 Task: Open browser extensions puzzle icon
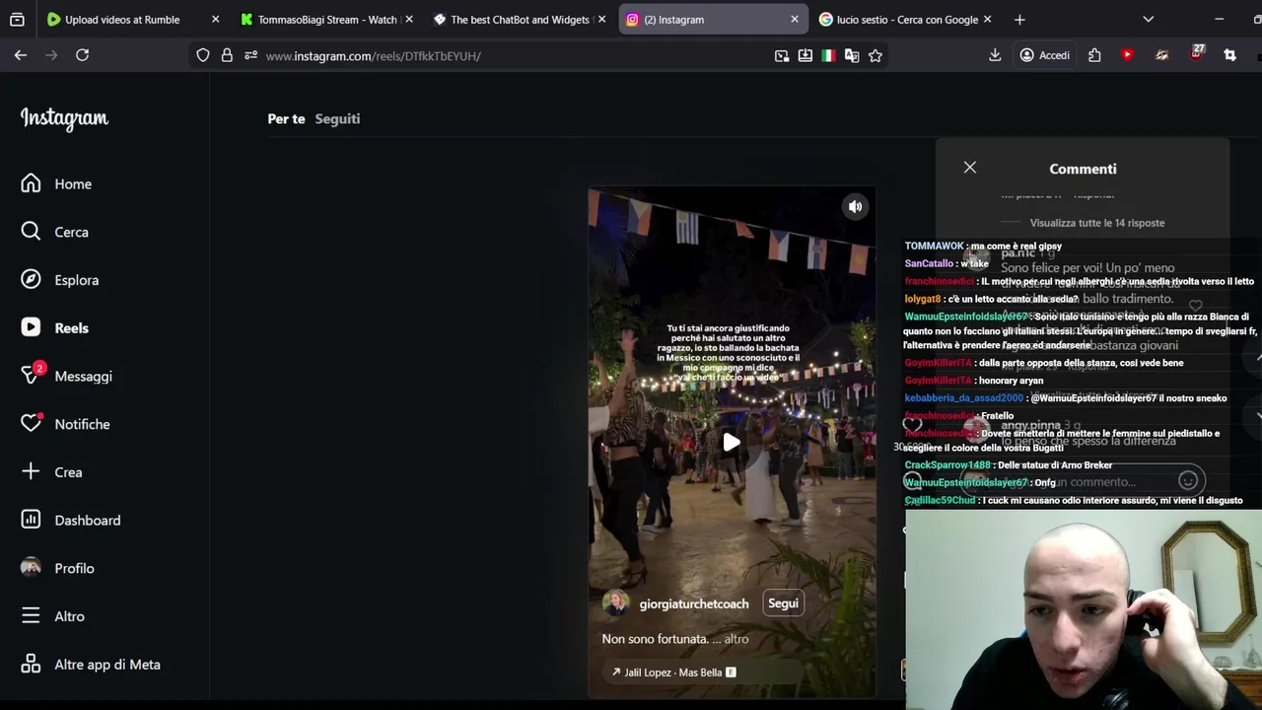click(x=1094, y=55)
